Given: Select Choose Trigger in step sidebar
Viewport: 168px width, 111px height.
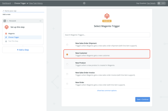Looking at the screenshot, I should pos(23,37).
